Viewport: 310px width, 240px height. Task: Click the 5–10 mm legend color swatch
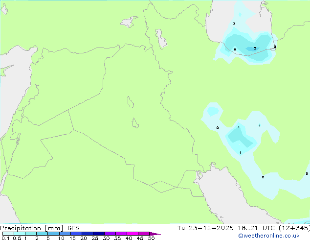(53, 234)
